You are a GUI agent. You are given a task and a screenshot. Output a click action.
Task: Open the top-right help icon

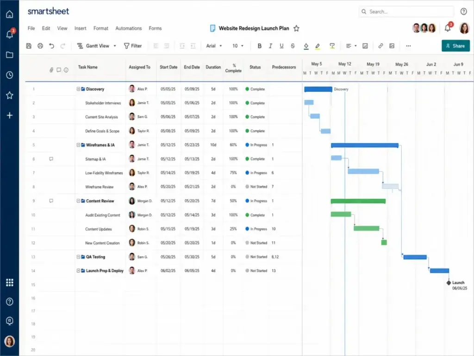(463, 12)
